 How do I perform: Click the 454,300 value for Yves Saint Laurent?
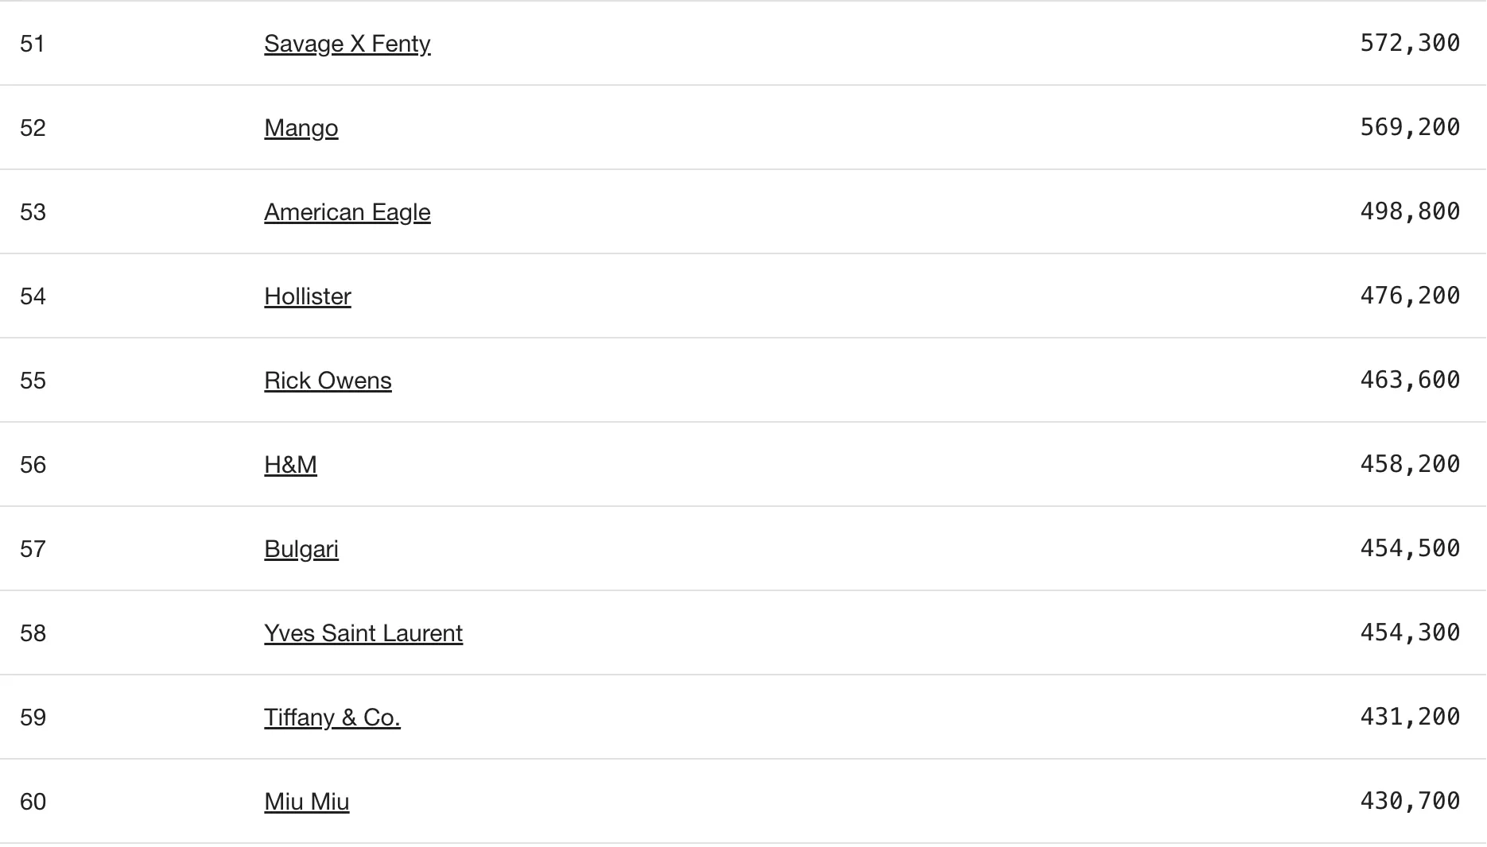[x=1410, y=632]
